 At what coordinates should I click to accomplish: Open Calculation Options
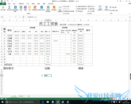pyautogui.click(x=106, y=9)
